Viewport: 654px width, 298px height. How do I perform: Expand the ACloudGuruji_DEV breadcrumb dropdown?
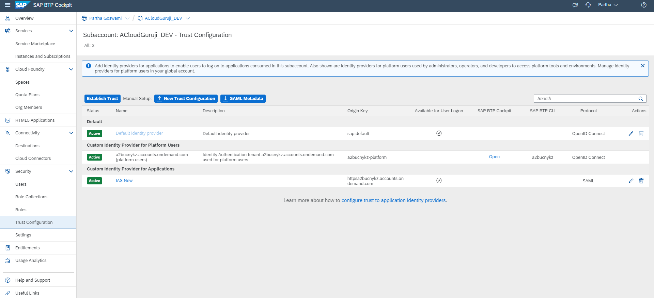[x=188, y=18]
